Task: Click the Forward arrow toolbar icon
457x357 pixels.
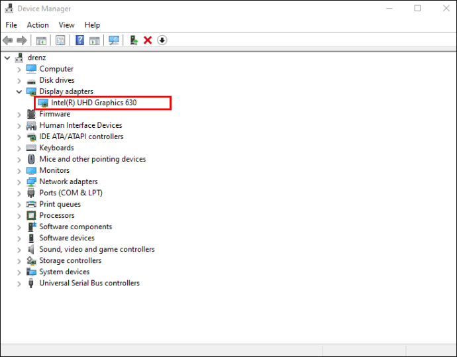Action: [22, 40]
